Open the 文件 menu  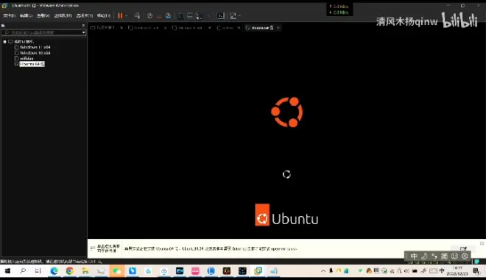(9, 15)
